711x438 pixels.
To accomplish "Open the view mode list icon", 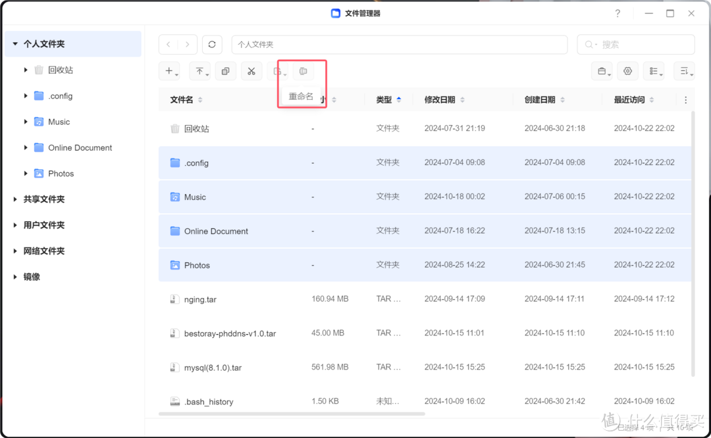I will (x=654, y=70).
